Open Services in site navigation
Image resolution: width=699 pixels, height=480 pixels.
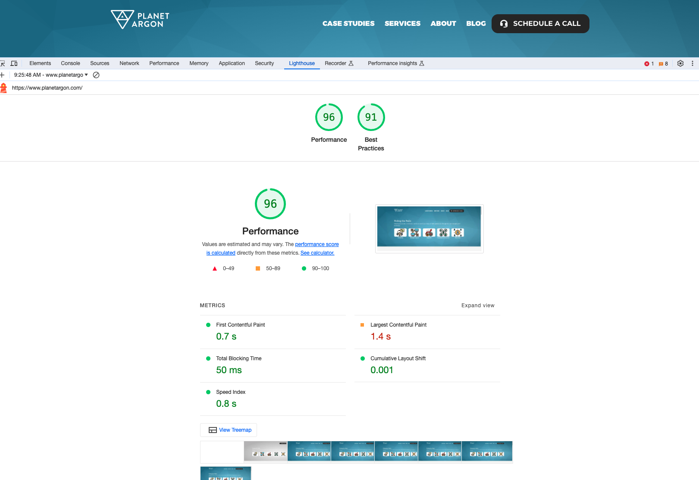coord(403,24)
